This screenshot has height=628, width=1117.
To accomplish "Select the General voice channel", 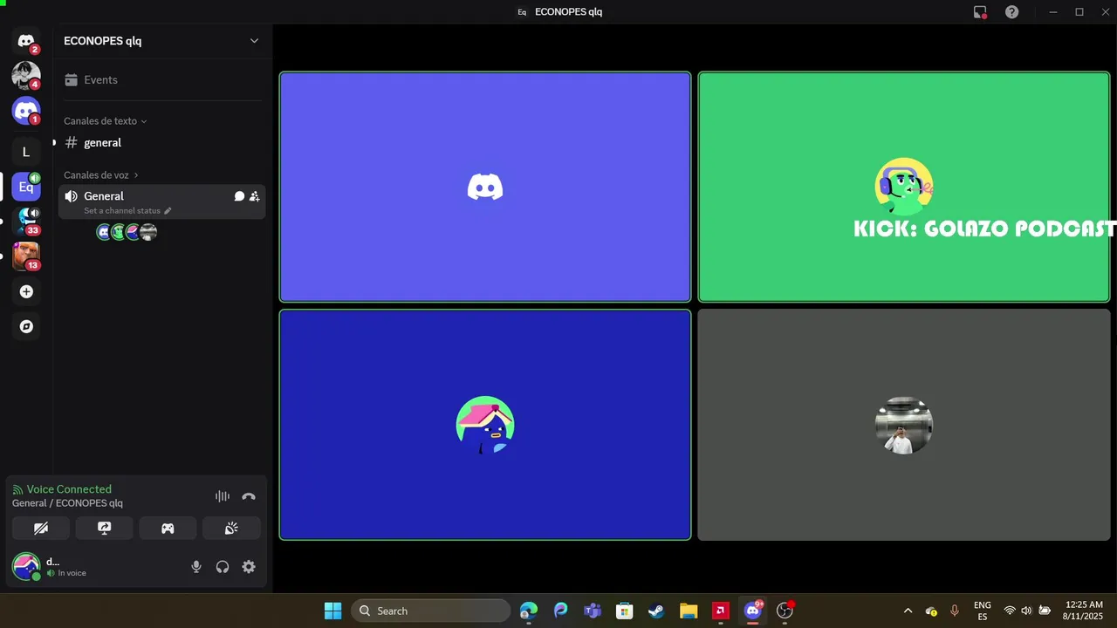I will 162,201.
